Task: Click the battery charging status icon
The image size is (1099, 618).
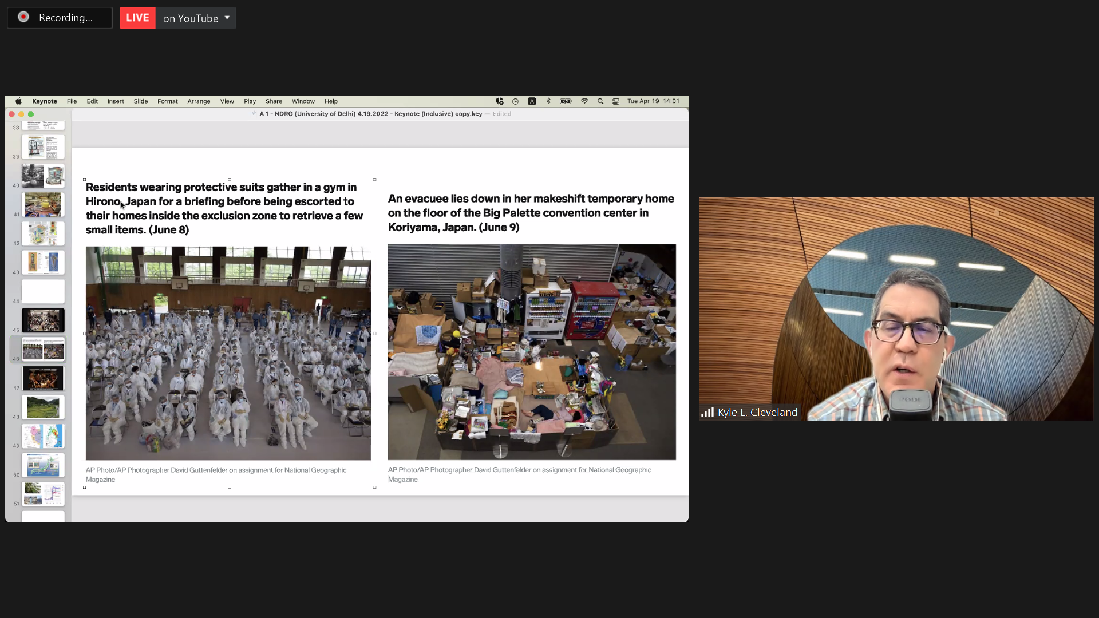Action: [566, 101]
